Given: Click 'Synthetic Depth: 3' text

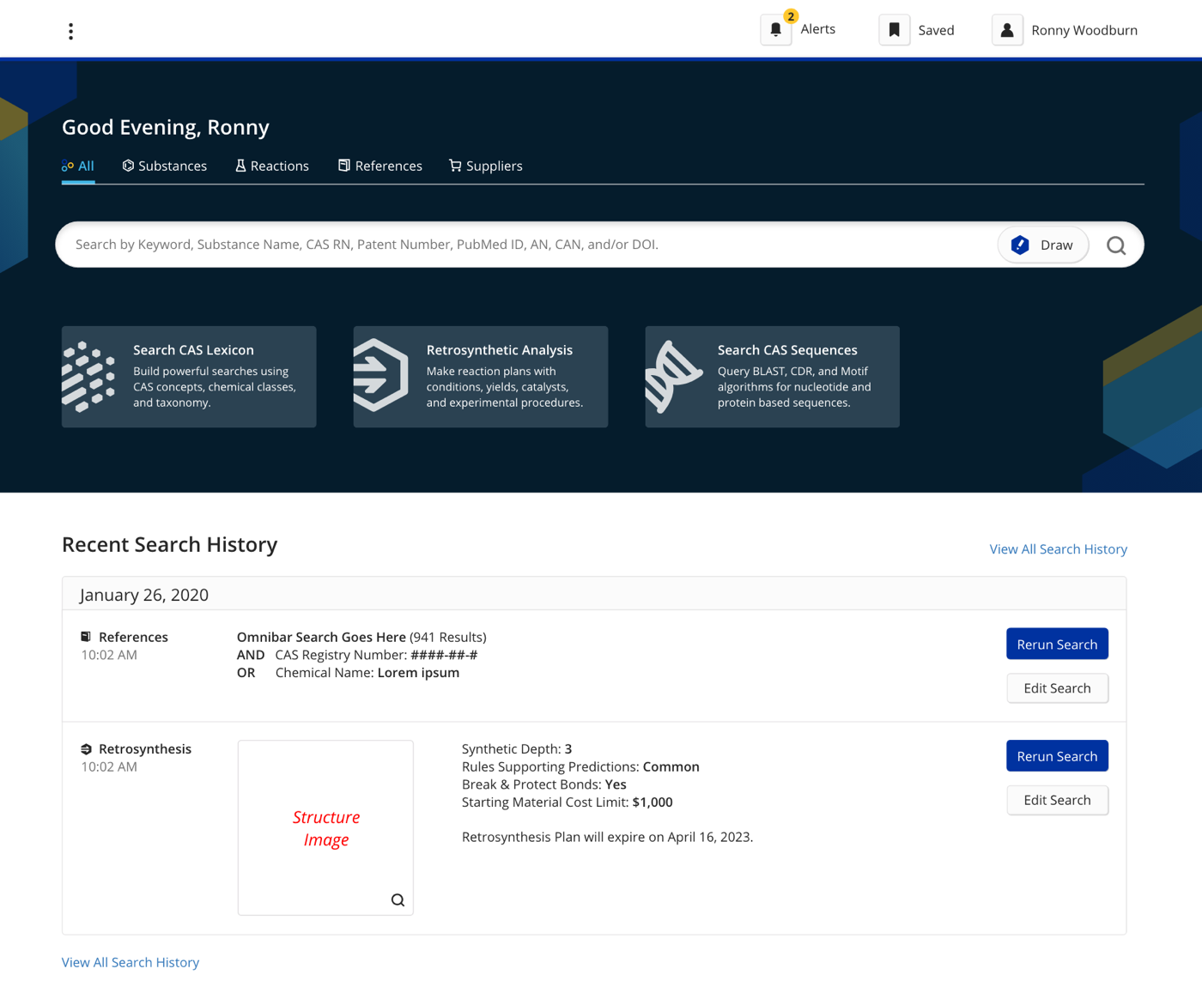Looking at the screenshot, I should tap(517, 749).
